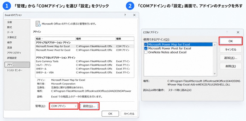Click scroll up arrow in COM add-in list

[x=215, y=45]
